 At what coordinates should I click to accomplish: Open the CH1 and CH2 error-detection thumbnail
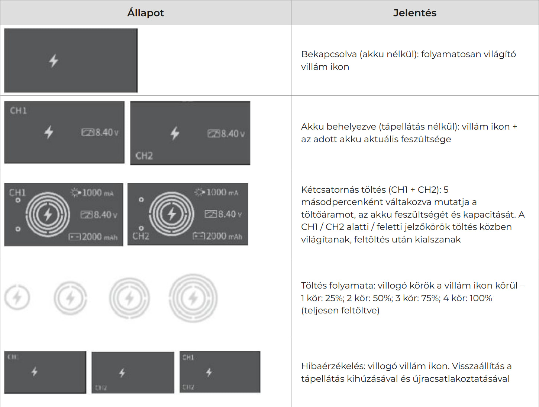220,372
